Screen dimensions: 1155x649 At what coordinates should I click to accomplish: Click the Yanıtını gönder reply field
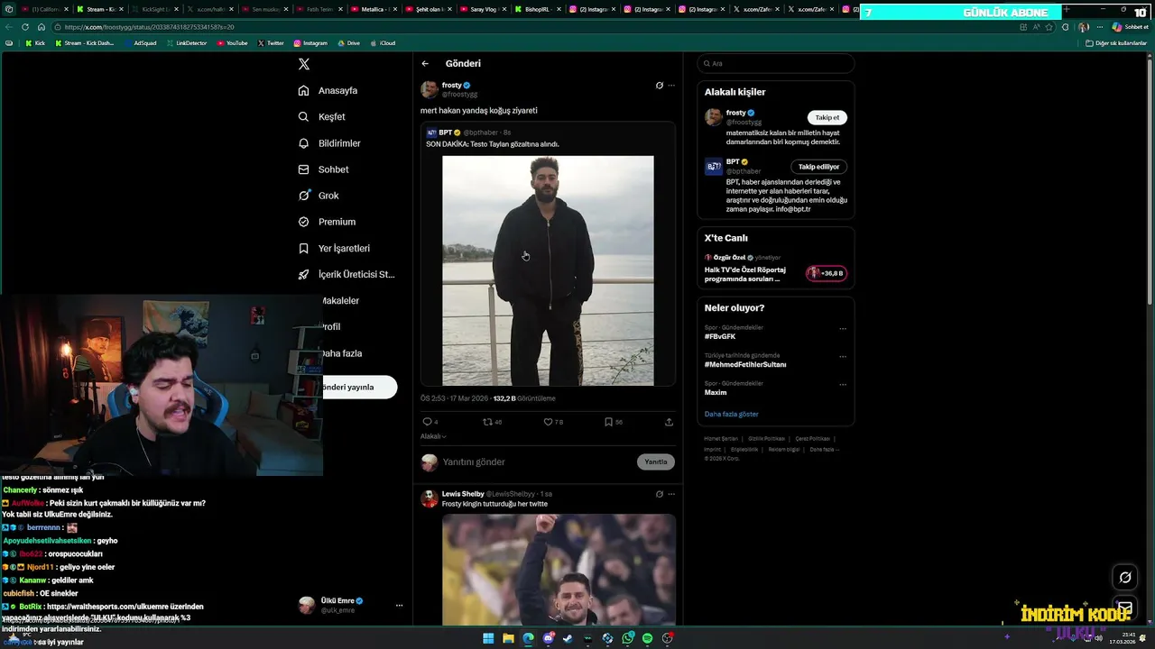(x=534, y=462)
